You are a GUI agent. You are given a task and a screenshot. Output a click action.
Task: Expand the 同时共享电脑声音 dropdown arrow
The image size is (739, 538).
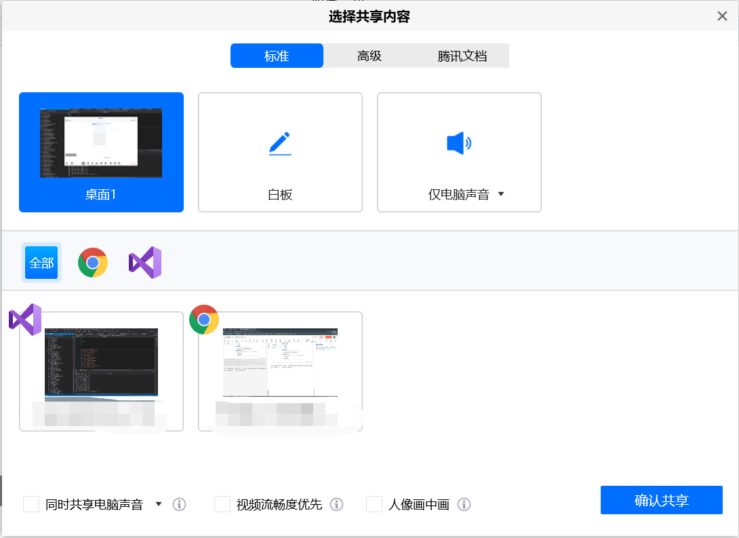pyautogui.click(x=159, y=504)
